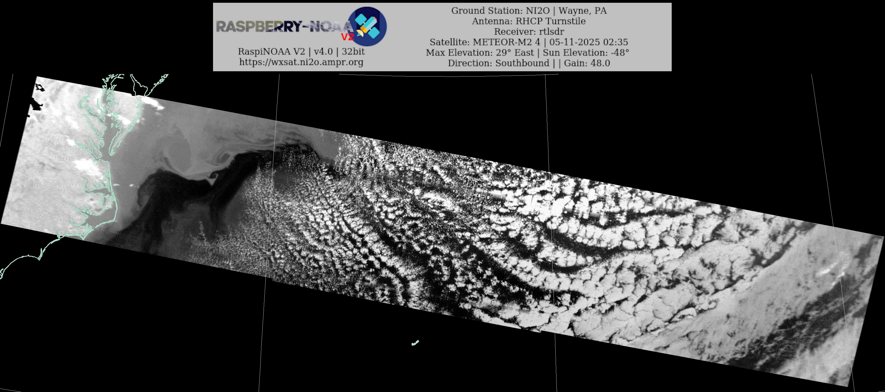Click the satellite icon in Raspberry-NOAA logo
The height and width of the screenshot is (392, 885).
click(367, 26)
